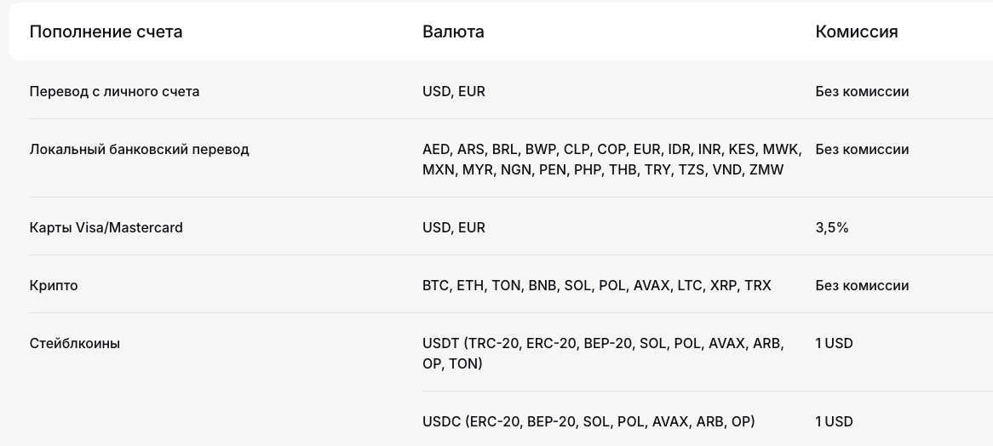Select the "Стейблкоины" row label
Image resolution: width=993 pixels, height=446 pixels.
pyautogui.click(x=75, y=343)
